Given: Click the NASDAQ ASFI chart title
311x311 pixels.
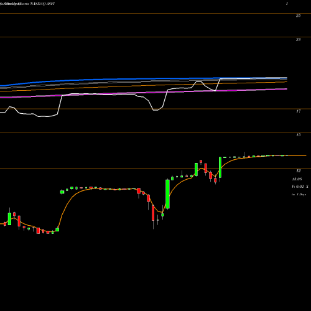Looking at the screenshot, I should click(42, 4).
